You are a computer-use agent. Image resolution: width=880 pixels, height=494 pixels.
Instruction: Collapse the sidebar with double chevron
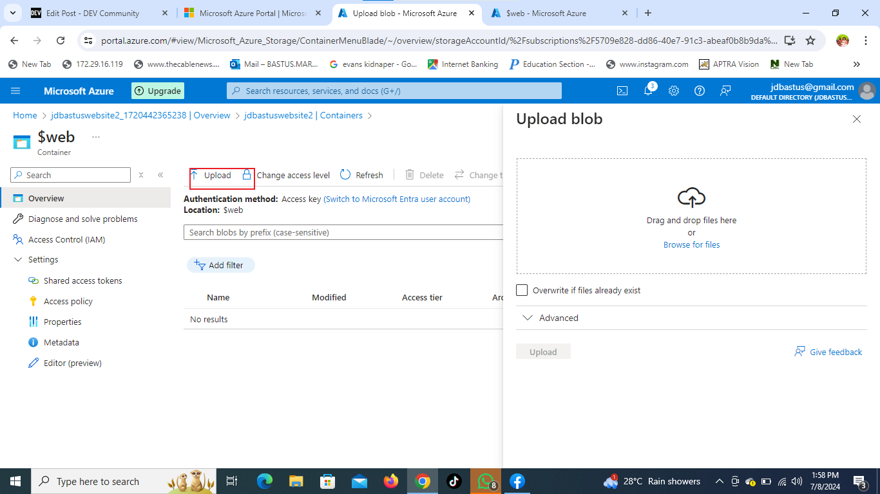[x=160, y=175]
